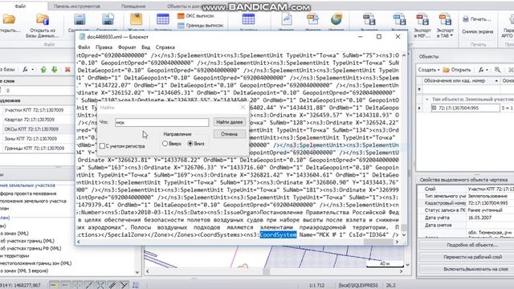Switch to the Панель инструментов ribbon tab
Viewport: 514px width, 289px height.
tap(77, 6)
